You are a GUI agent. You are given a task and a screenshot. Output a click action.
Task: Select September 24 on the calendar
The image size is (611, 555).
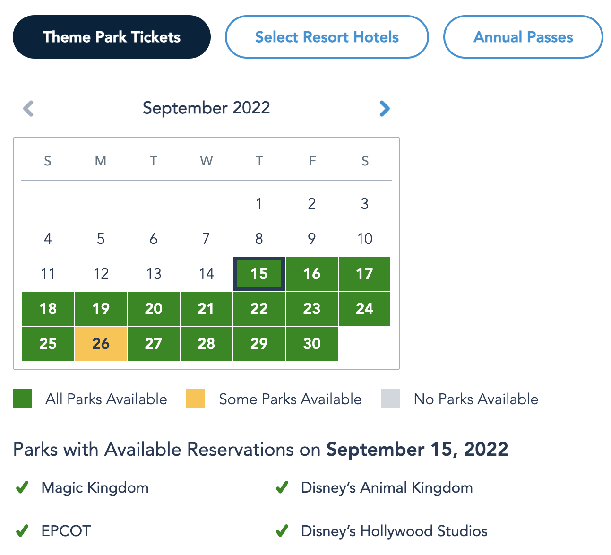[x=364, y=309]
